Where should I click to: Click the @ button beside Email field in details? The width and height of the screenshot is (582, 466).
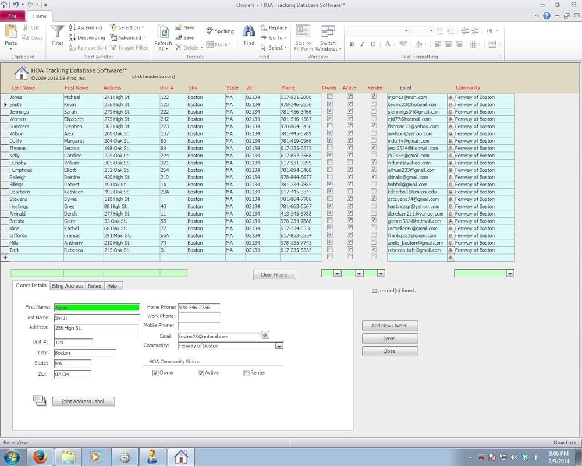tap(265, 335)
